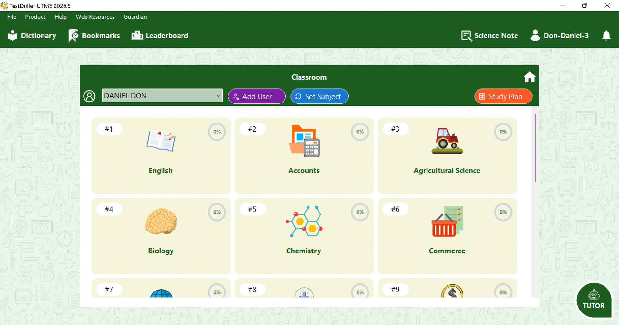Click the Don-Daniel-3 account name
Screen dimensions: 619x325
[x=566, y=36]
